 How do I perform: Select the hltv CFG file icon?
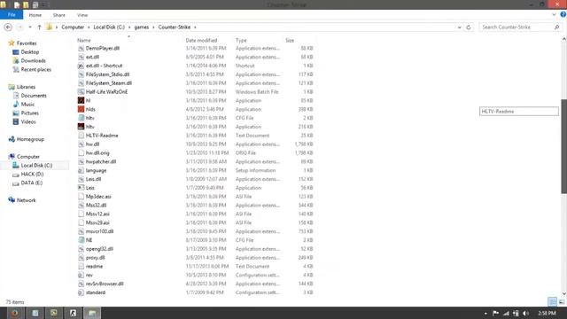[81, 118]
